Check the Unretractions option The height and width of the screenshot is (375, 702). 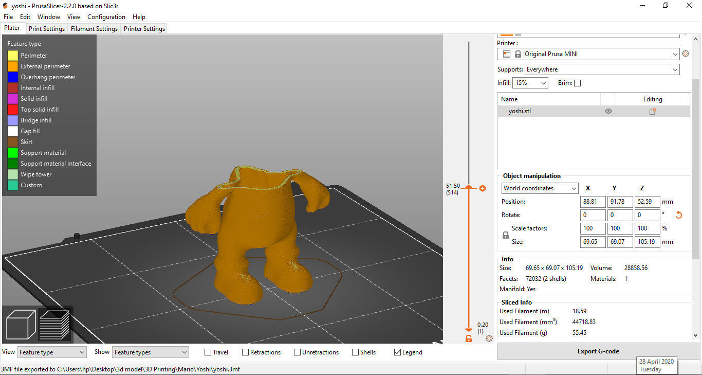(297, 352)
